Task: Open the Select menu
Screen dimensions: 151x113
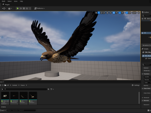Action: click(x=9, y=1)
